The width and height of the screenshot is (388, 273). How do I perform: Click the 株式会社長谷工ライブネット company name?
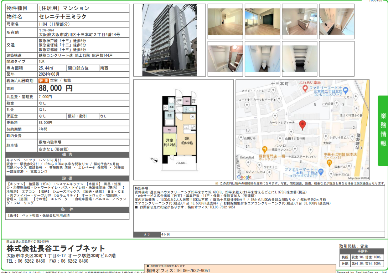click(56, 248)
